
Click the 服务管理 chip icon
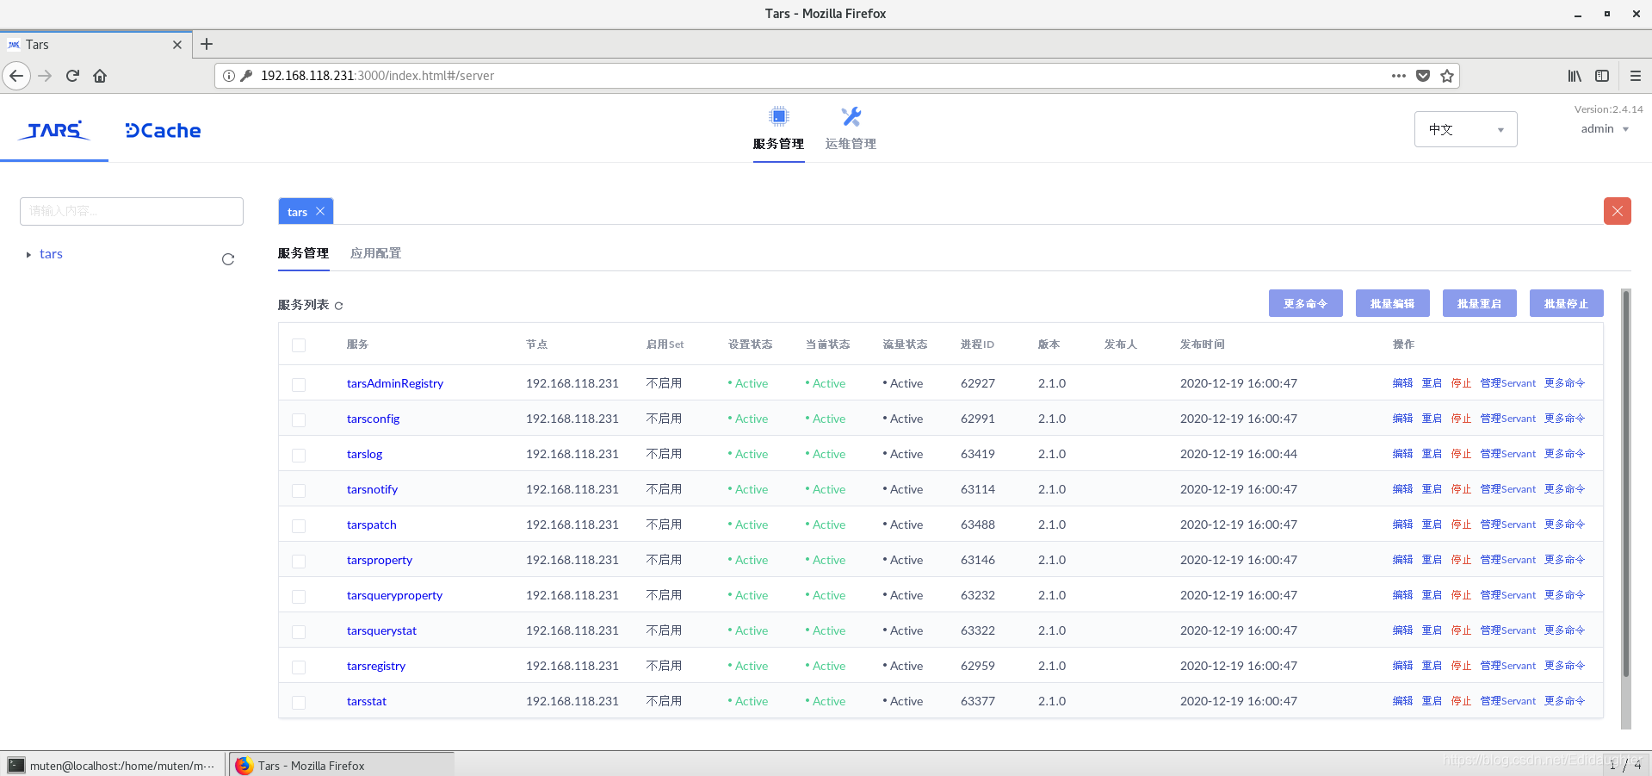click(x=778, y=116)
